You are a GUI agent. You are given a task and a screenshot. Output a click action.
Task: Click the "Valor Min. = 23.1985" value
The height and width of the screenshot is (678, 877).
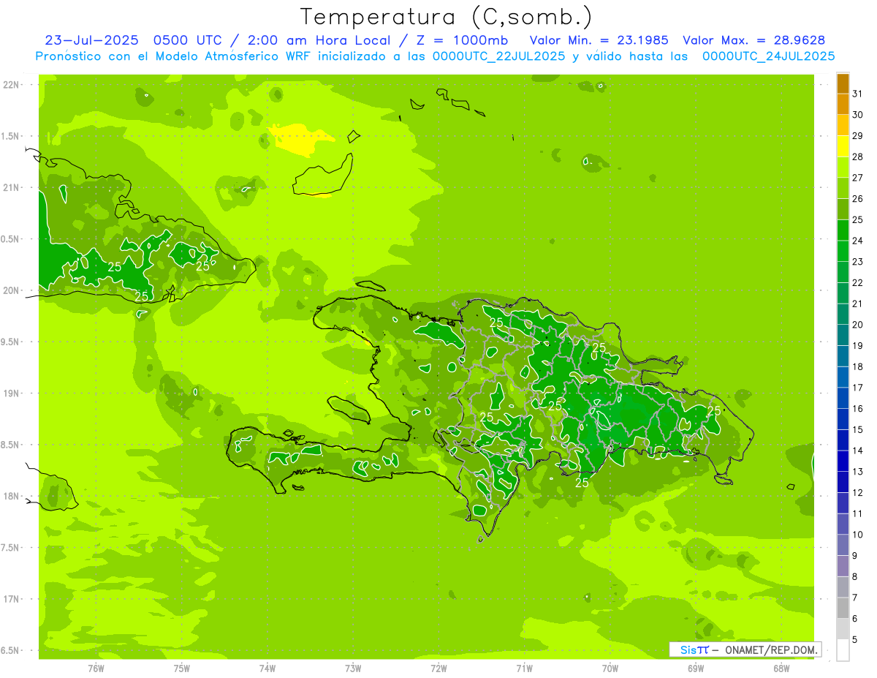tap(599, 40)
